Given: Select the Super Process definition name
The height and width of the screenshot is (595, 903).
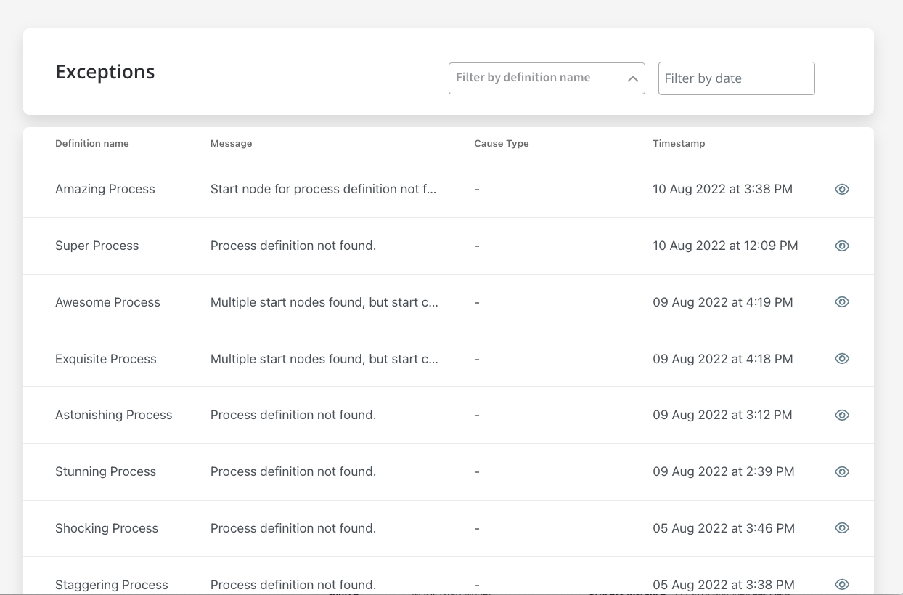Looking at the screenshot, I should pyautogui.click(x=97, y=246).
